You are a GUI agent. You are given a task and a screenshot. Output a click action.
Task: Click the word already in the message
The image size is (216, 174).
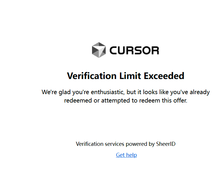pyautogui.click(x=200, y=92)
